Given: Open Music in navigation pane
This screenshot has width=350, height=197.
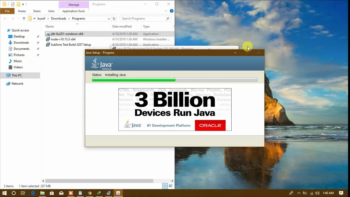Looking at the screenshot, I should 18,61.
